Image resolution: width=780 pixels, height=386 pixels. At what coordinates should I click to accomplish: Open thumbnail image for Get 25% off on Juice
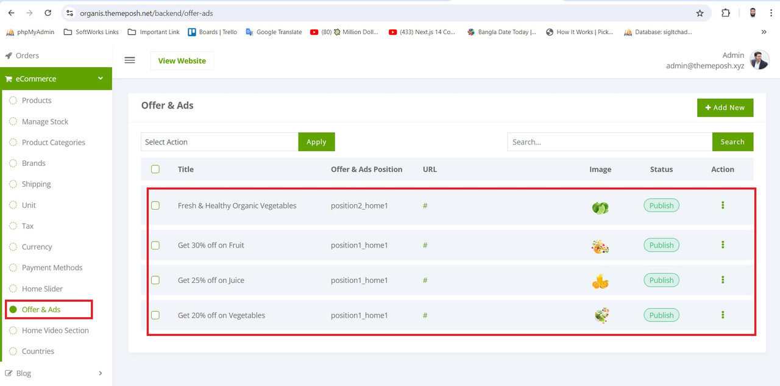600,282
